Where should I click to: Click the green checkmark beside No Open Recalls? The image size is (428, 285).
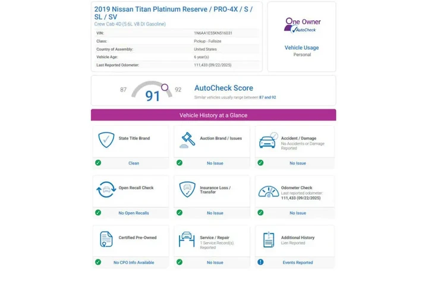click(98, 213)
